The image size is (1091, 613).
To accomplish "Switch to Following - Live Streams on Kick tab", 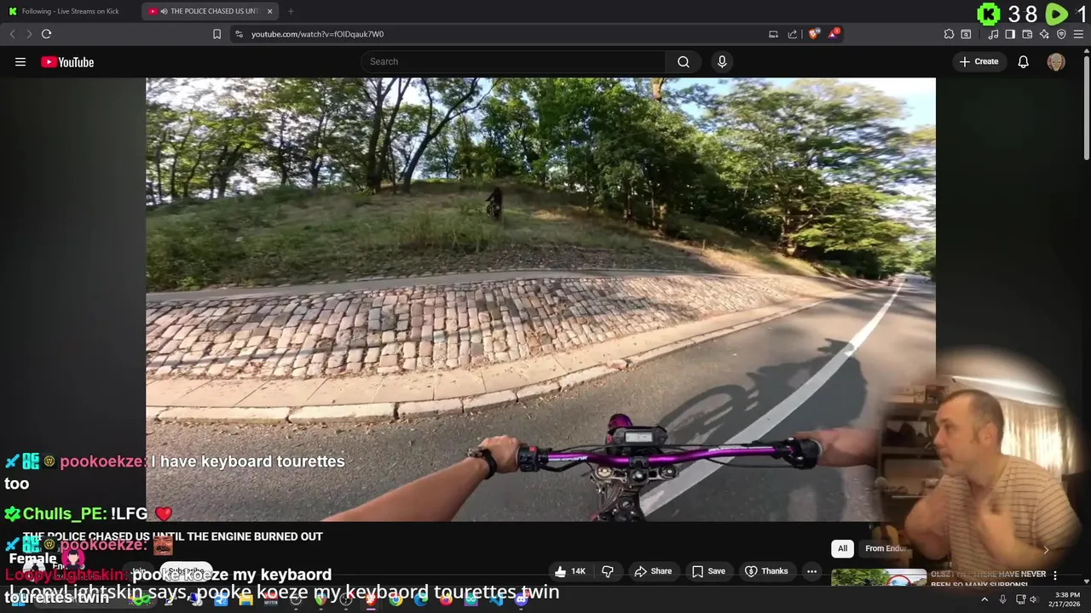I will pyautogui.click(x=70, y=11).
